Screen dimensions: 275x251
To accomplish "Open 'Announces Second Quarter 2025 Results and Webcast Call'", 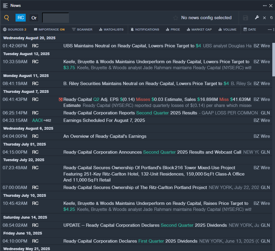I will click(152, 152).
